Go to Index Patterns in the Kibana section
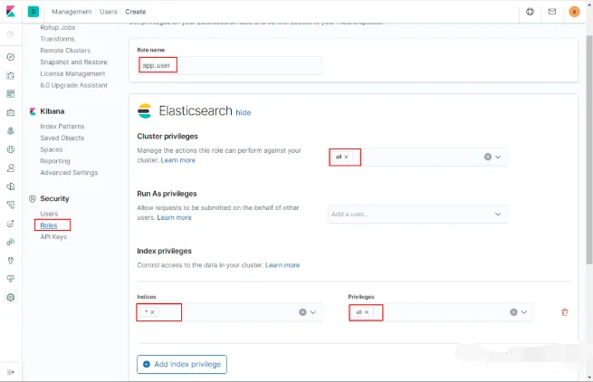 pyautogui.click(x=62, y=126)
